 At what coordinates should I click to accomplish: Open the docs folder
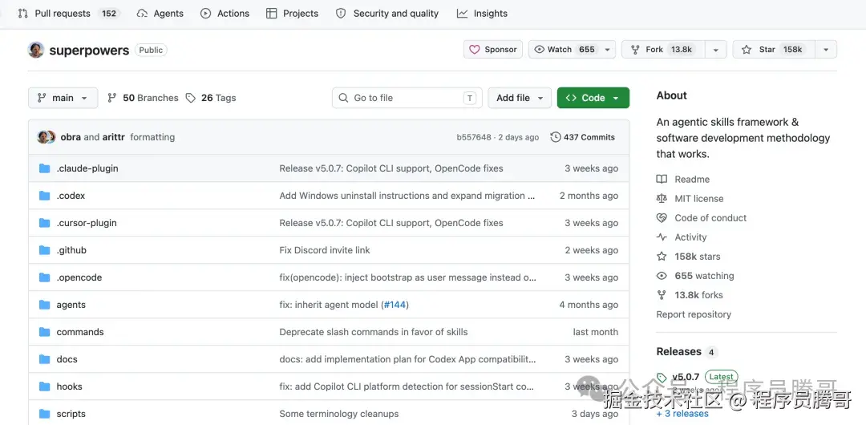[x=67, y=359]
